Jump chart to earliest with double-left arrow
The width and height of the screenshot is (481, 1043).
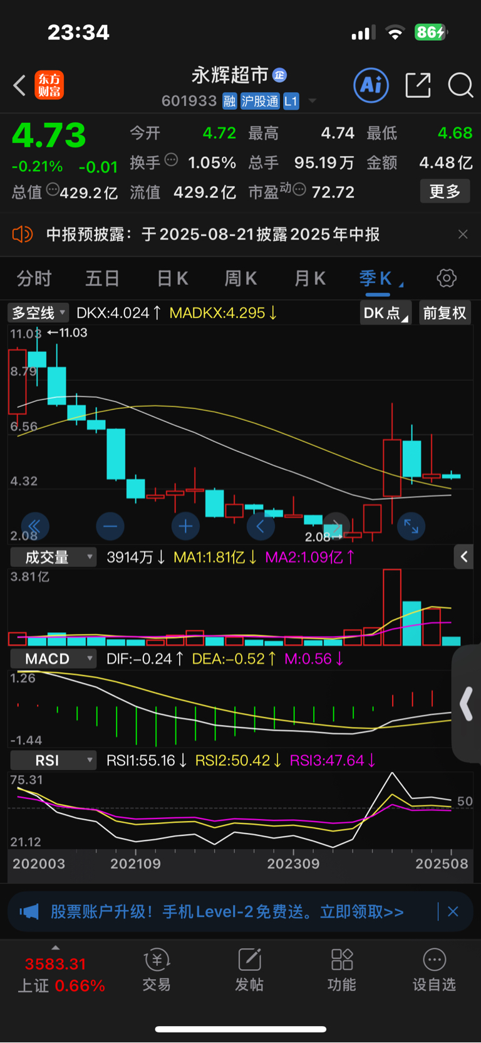click(34, 526)
